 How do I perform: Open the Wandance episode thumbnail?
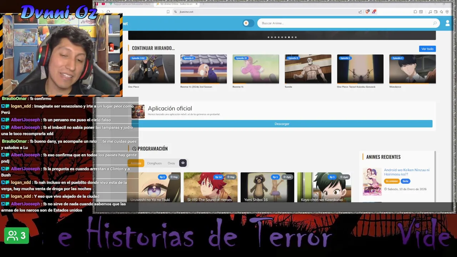tap(412, 69)
